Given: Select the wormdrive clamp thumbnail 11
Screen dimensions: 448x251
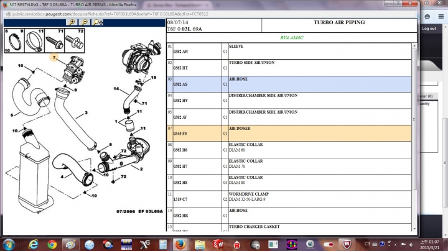Looking at the screenshot, I should coord(35,40).
